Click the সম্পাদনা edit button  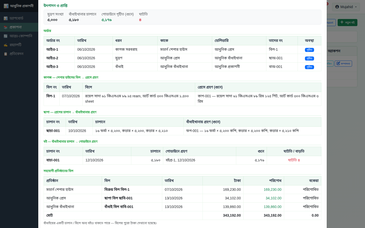point(343,64)
